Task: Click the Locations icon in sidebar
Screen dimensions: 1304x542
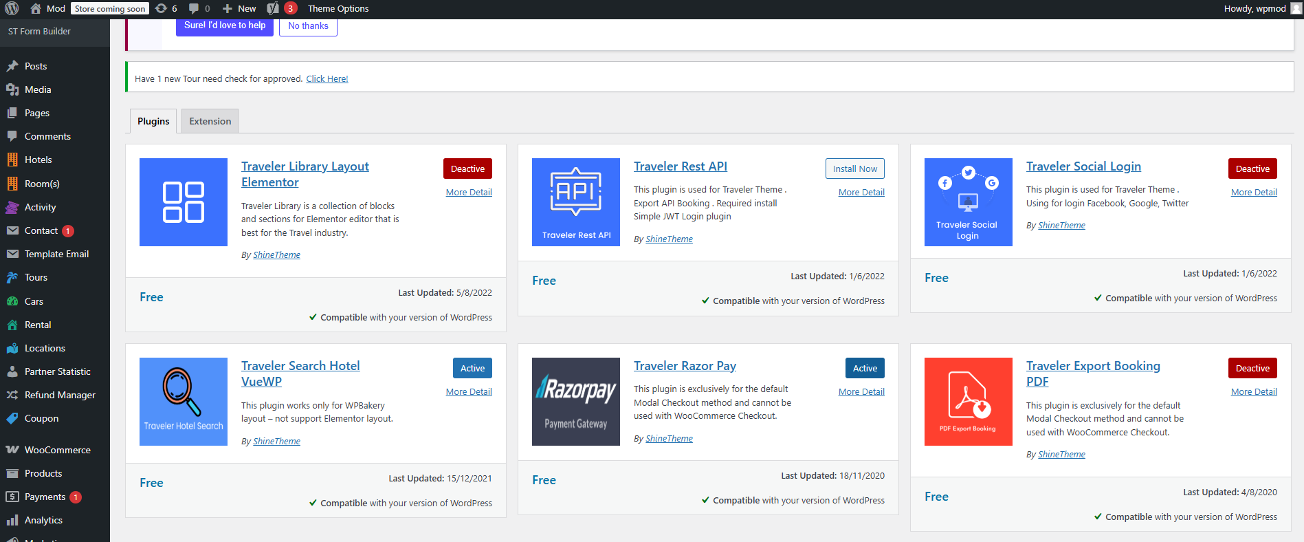Action: pos(12,348)
